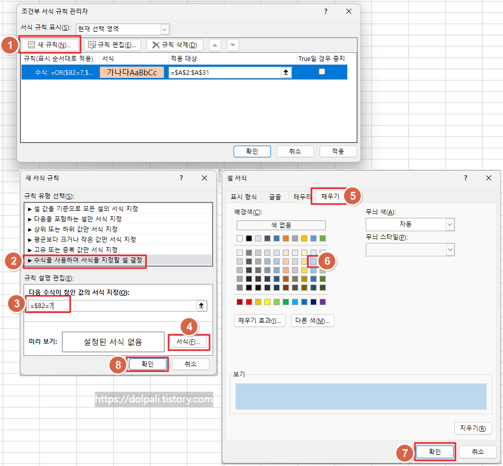Screen dimensions: 503x466
Task: Click the 적용 (Apply) button
Action: 338,151
